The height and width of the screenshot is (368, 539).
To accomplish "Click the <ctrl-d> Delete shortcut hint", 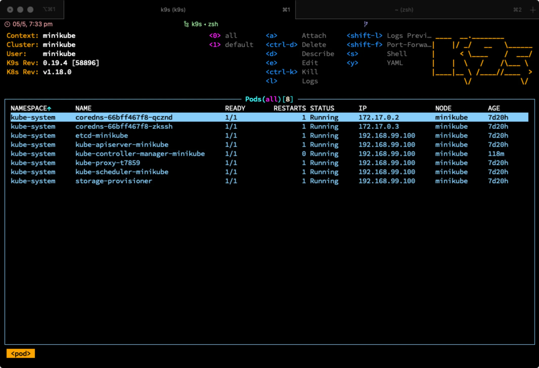I will point(296,45).
